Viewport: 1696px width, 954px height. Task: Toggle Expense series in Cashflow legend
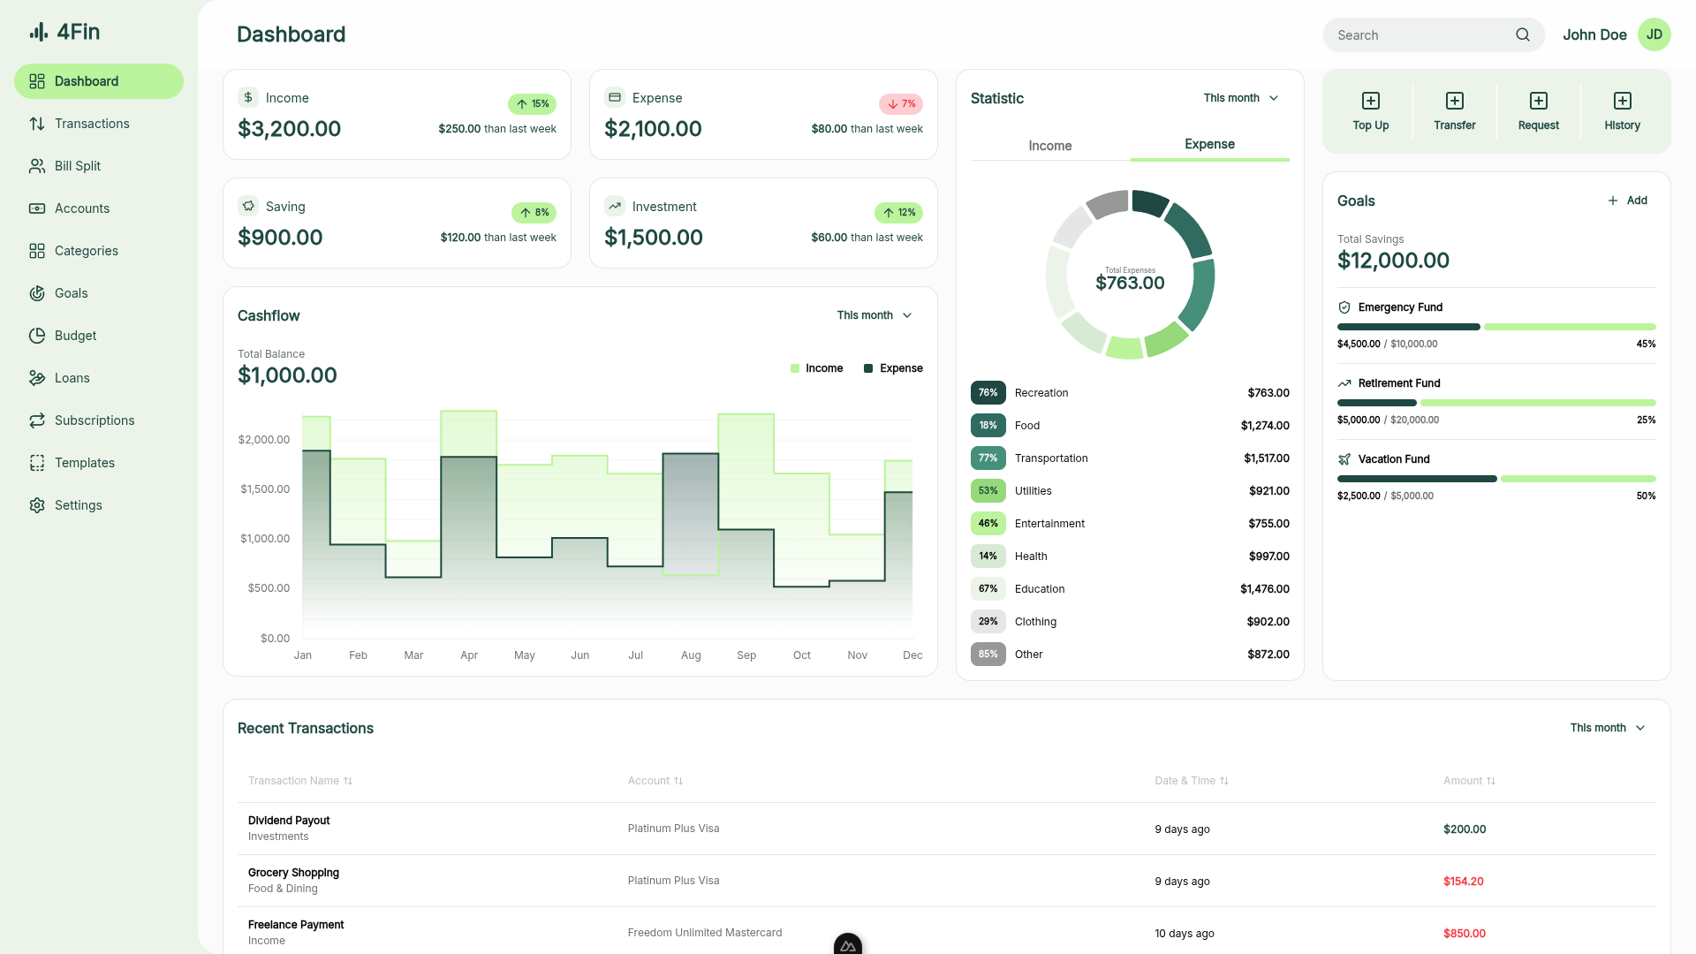tap(893, 368)
